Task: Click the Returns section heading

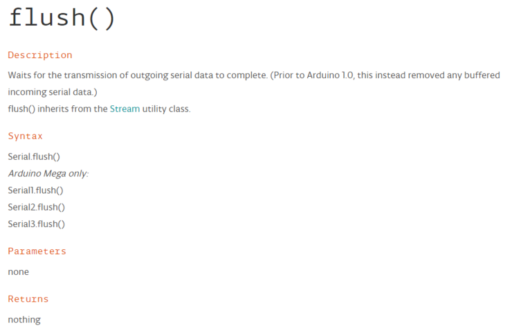Action: pyautogui.click(x=28, y=299)
